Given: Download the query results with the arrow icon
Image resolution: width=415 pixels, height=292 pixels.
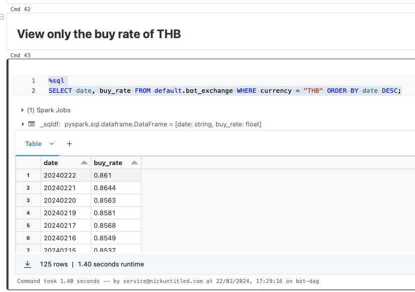Looking at the screenshot, I should point(27,264).
